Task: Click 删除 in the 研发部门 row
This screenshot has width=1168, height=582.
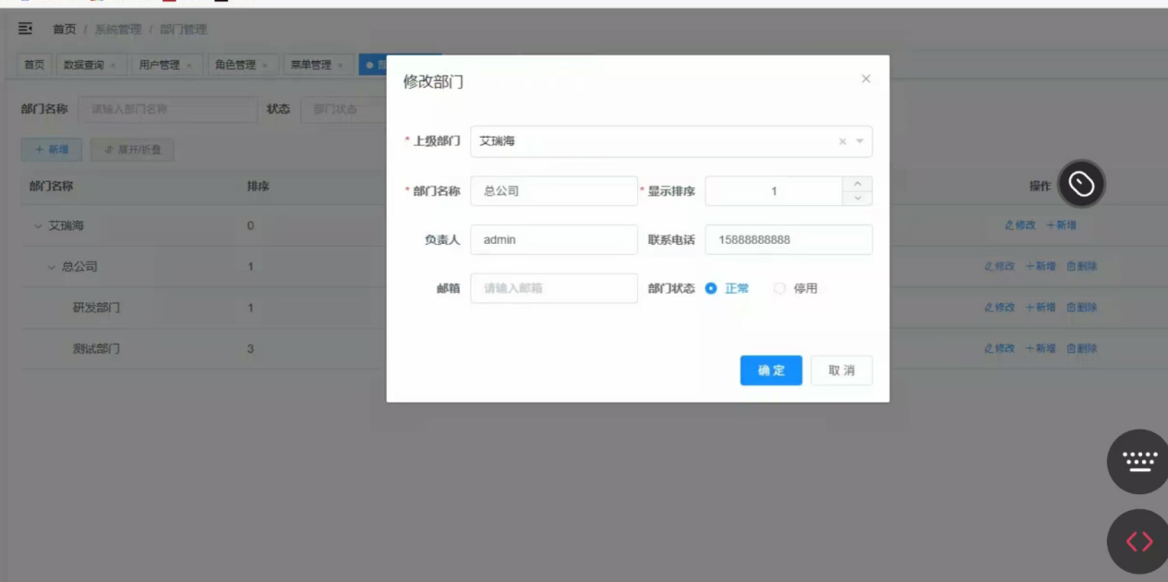Action: coord(1082,308)
